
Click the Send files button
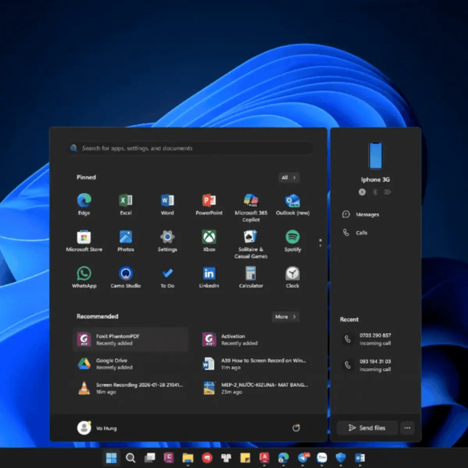tap(367, 428)
